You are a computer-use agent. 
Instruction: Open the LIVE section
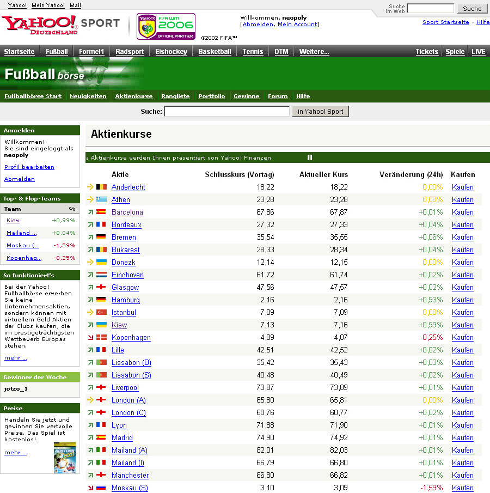pos(479,52)
